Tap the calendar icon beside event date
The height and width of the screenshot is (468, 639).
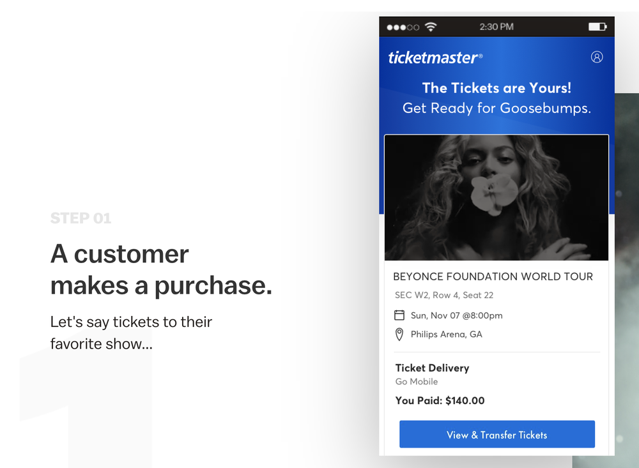point(399,315)
